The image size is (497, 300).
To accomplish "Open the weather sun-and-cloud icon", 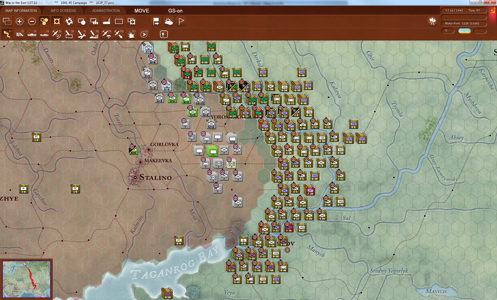I will 169,21.
